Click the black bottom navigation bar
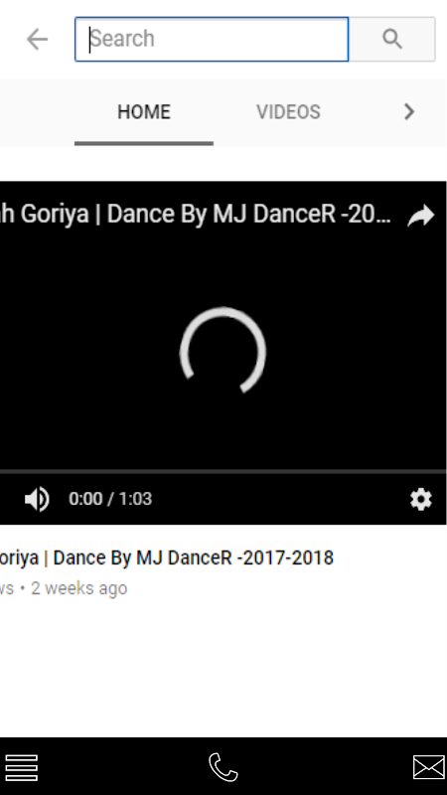This screenshot has width=447, height=795. click(x=223, y=766)
